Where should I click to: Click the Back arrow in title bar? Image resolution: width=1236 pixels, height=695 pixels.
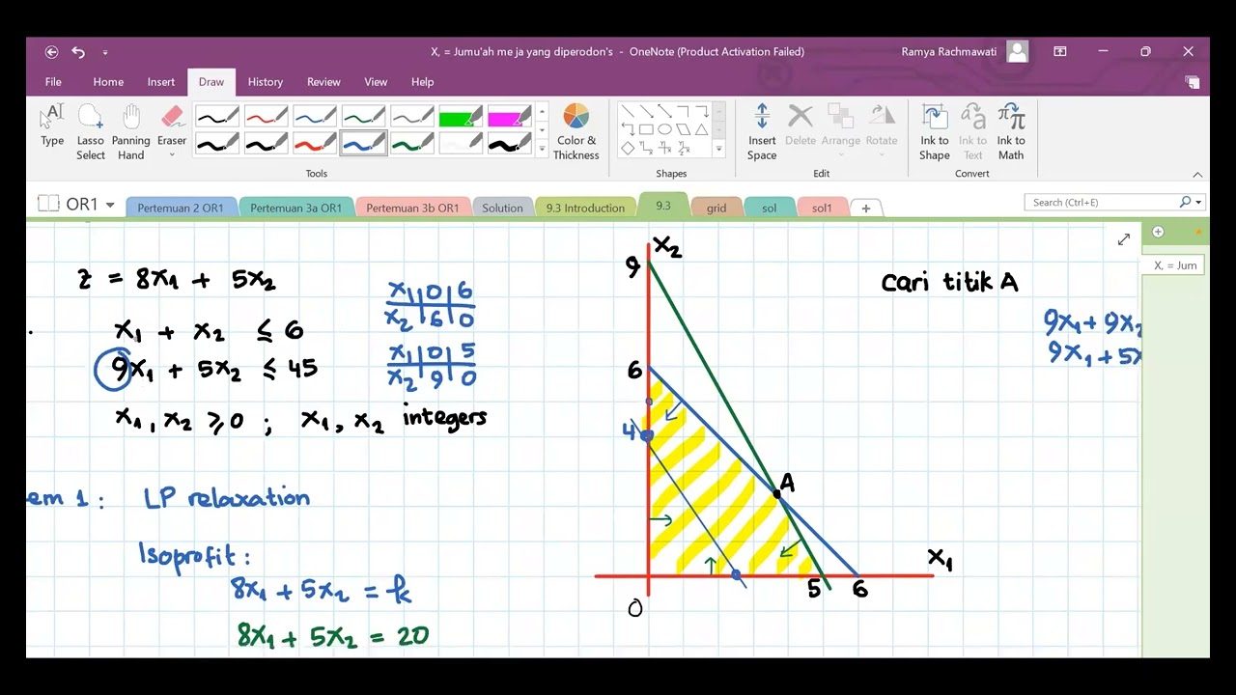tap(52, 52)
